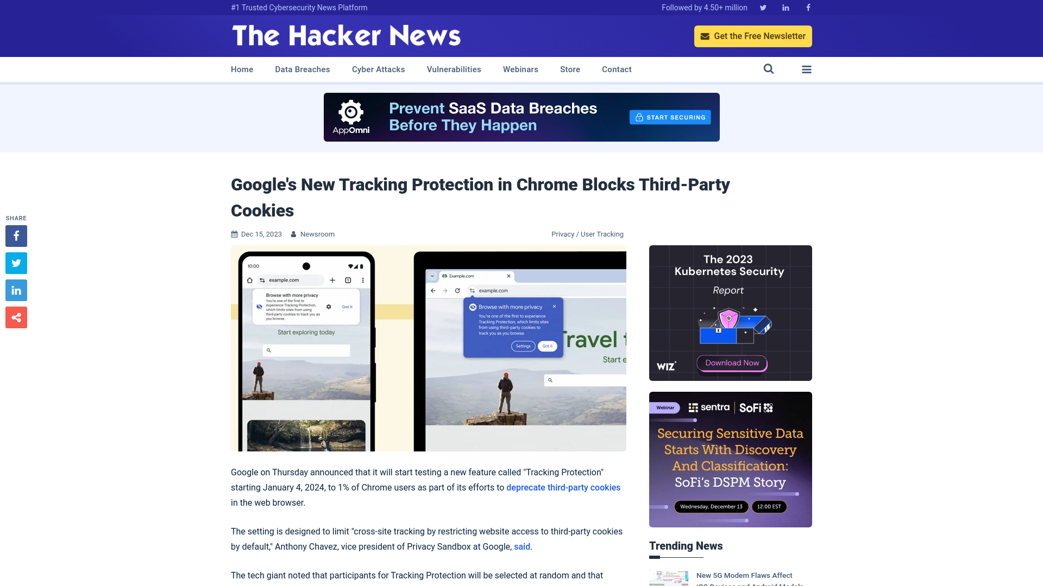Open the hamburger menu icon
This screenshot has width=1043, height=586.
click(807, 69)
